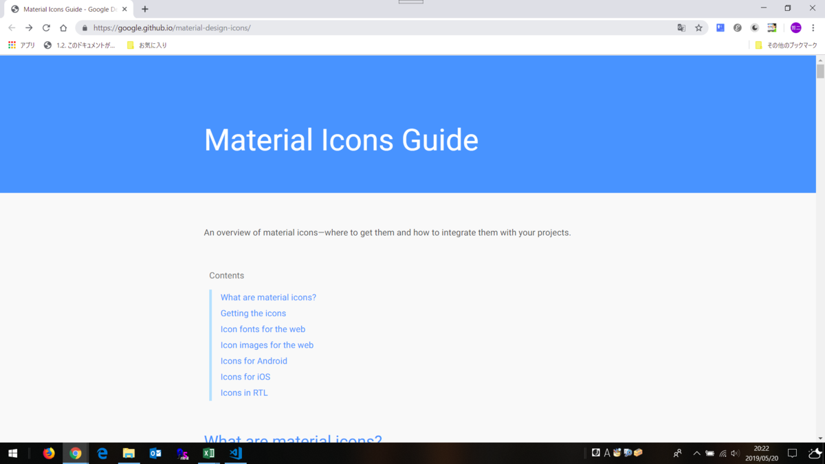Image resolution: width=825 pixels, height=464 pixels.
Task: Click the blue Trello extension icon
Action: [x=720, y=28]
